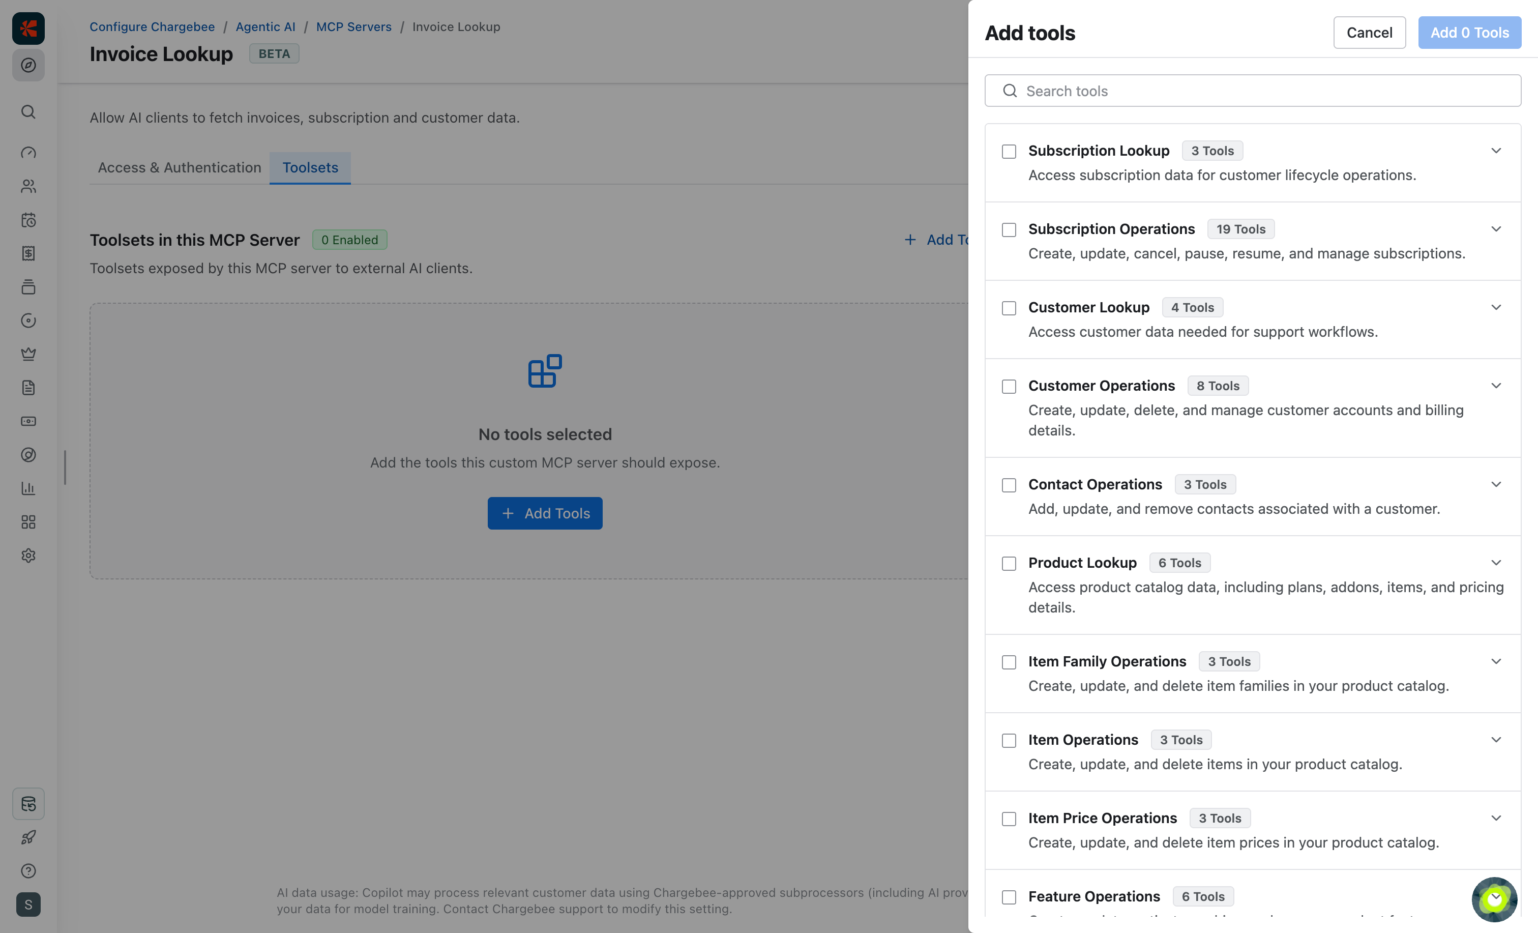
Task: Expand the Subscription Operations toolset chevron
Action: click(1496, 229)
